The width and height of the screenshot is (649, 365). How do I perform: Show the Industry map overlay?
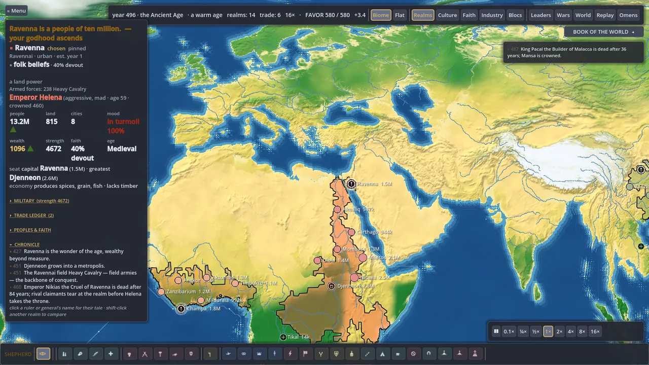click(x=492, y=15)
